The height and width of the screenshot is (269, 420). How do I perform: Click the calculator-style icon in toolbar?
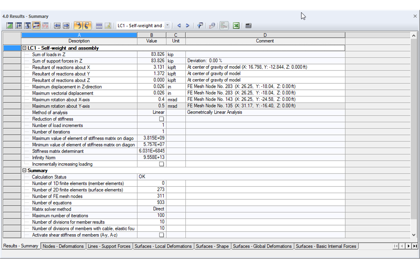click(248, 26)
